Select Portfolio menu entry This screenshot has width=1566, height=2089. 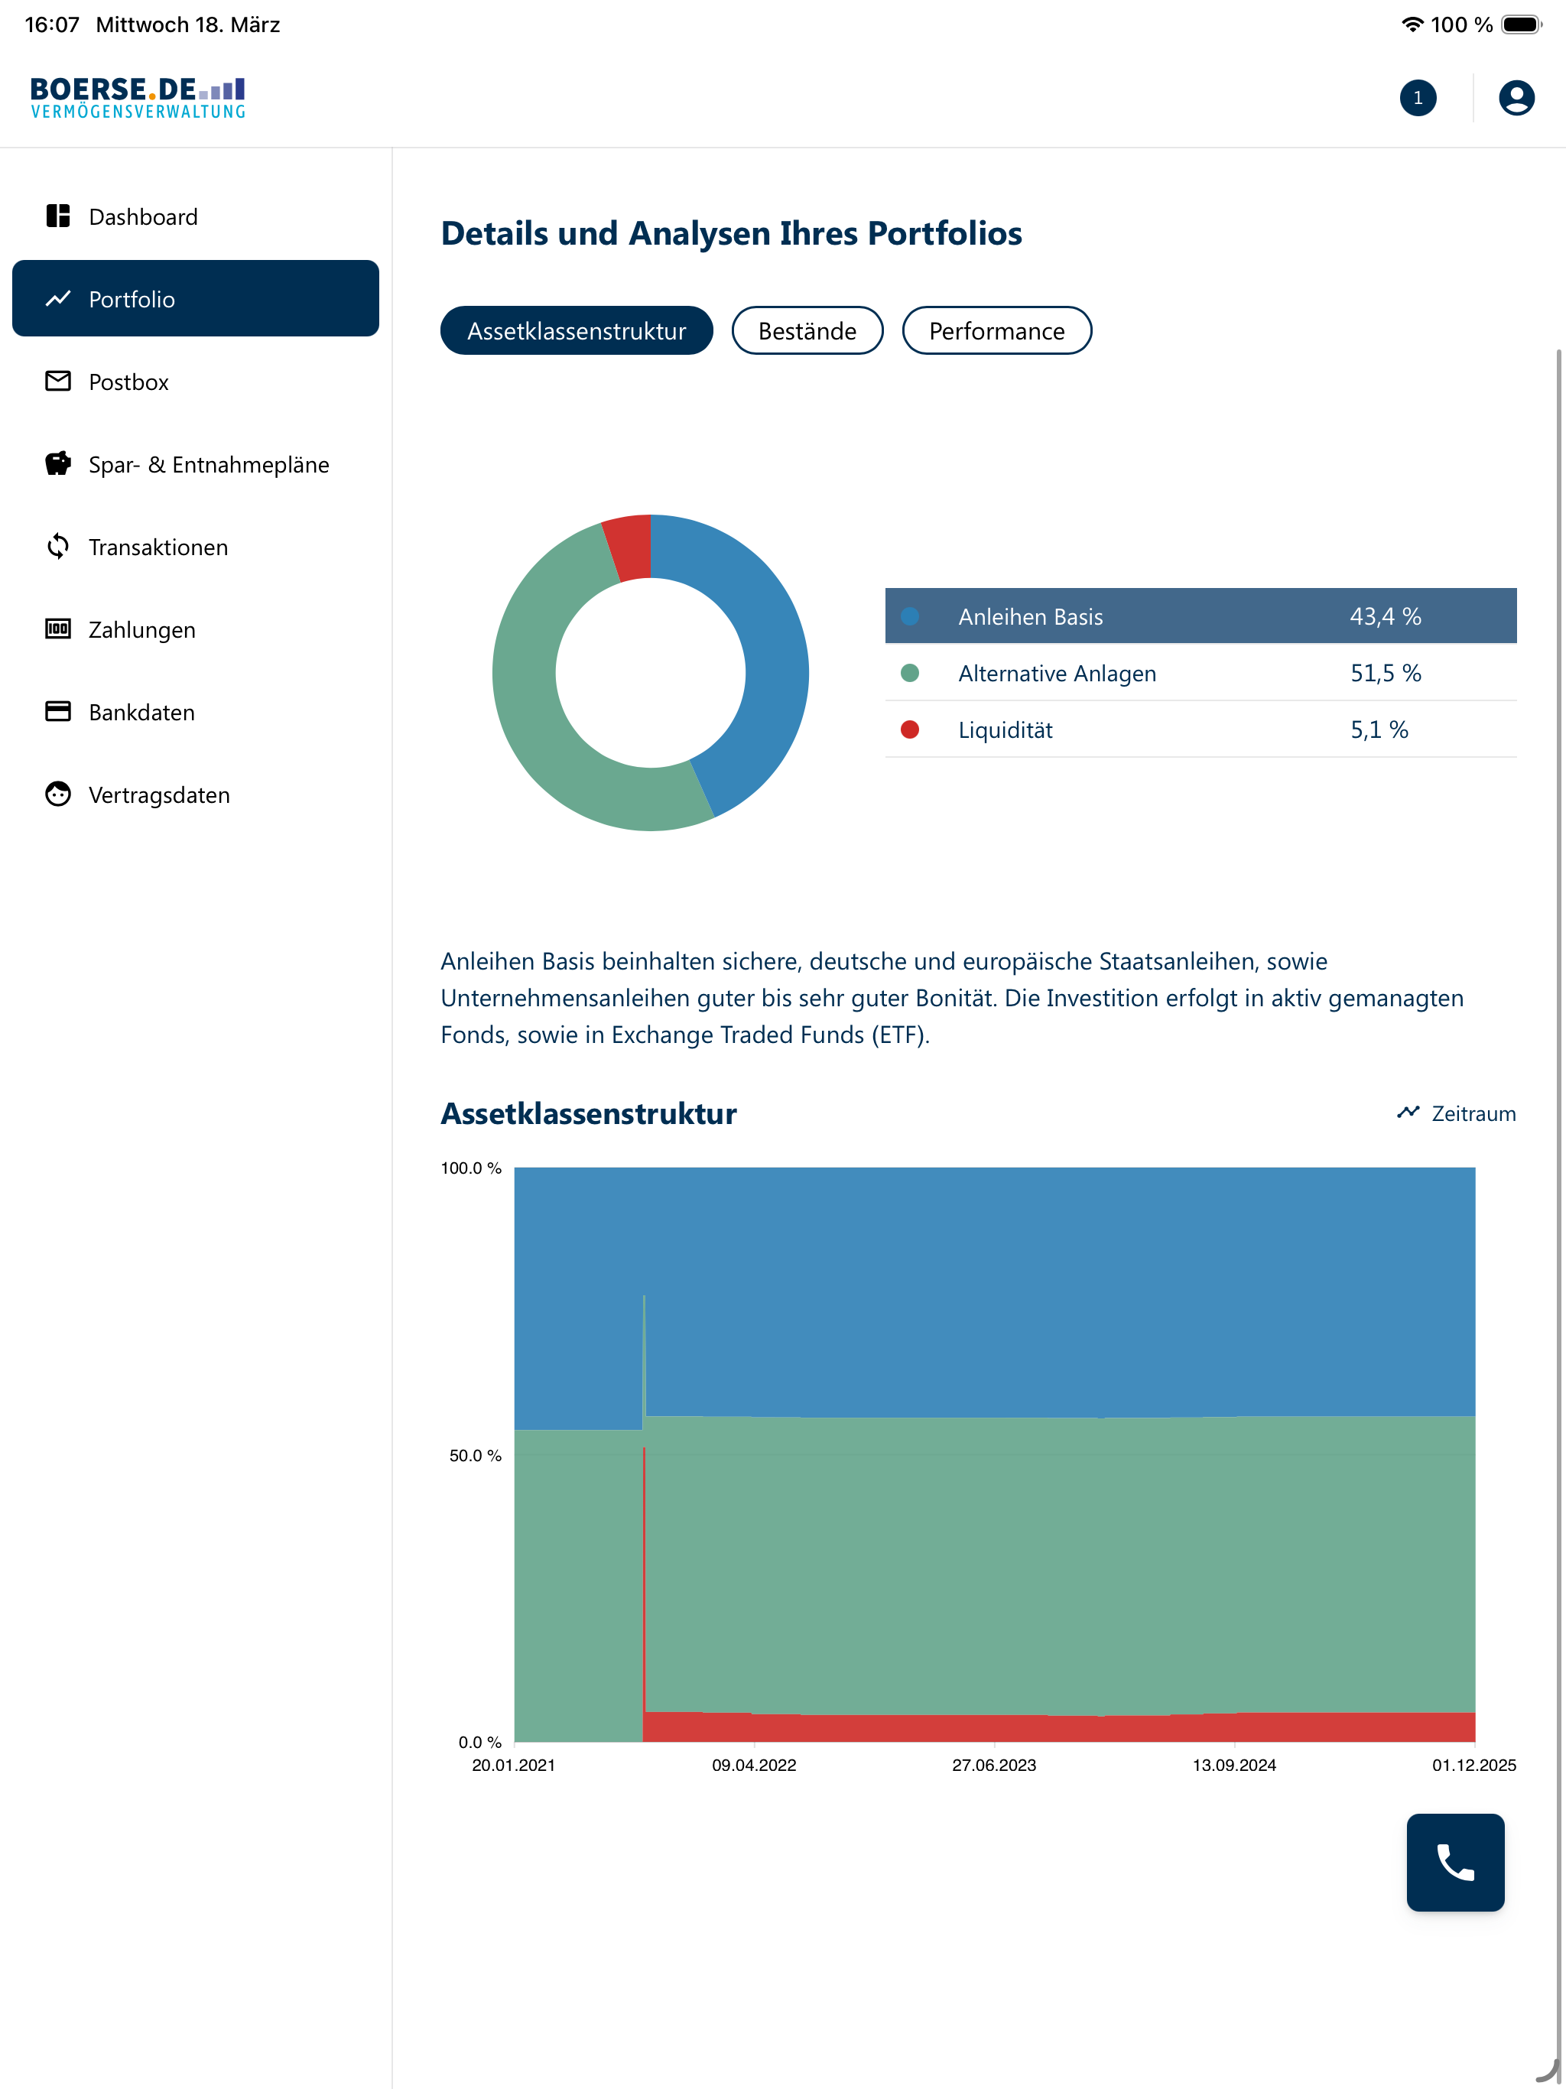click(x=196, y=298)
